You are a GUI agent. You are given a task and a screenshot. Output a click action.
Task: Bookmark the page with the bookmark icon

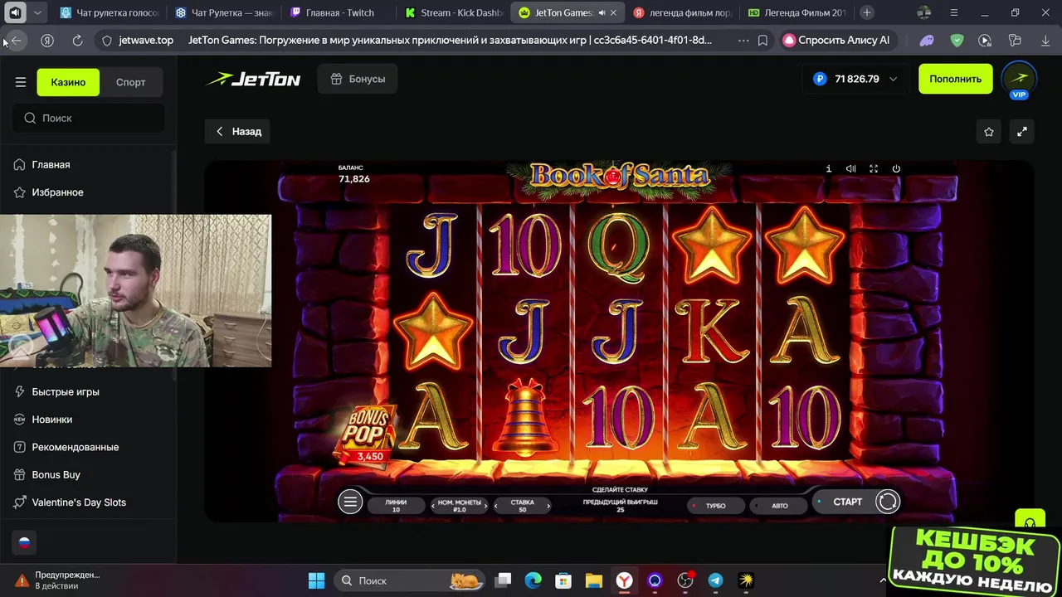762,40
